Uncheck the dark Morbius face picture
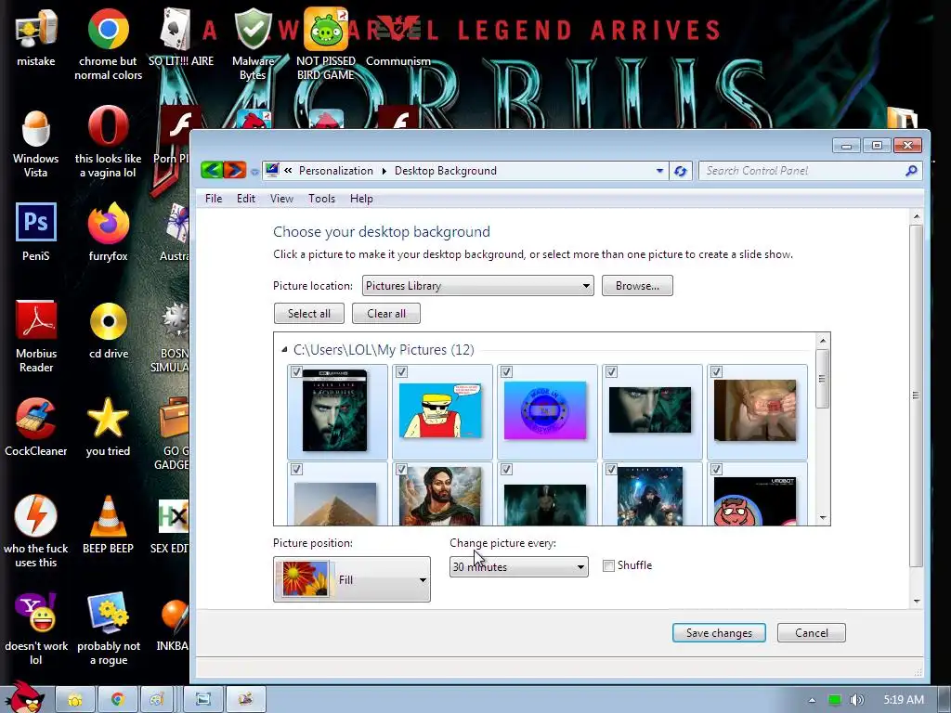The image size is (951, 713). (x=611, y=371)
